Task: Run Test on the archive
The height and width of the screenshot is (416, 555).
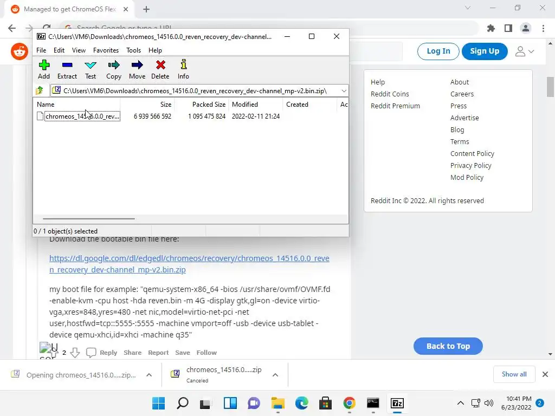Action: [91, 70]
